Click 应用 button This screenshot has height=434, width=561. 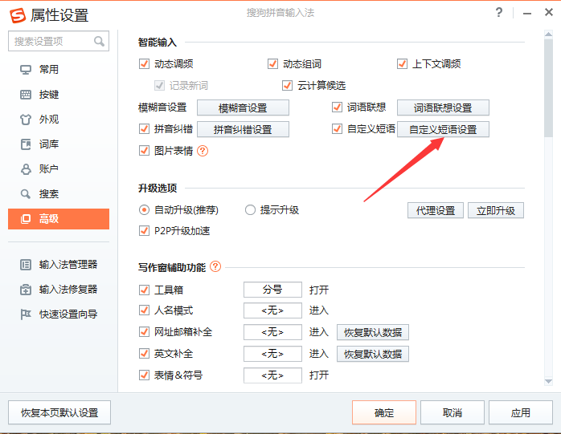[521, 412]
